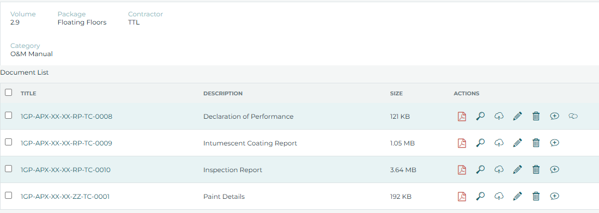Preview Inspection Report with magnifier icon

[480, 169]
